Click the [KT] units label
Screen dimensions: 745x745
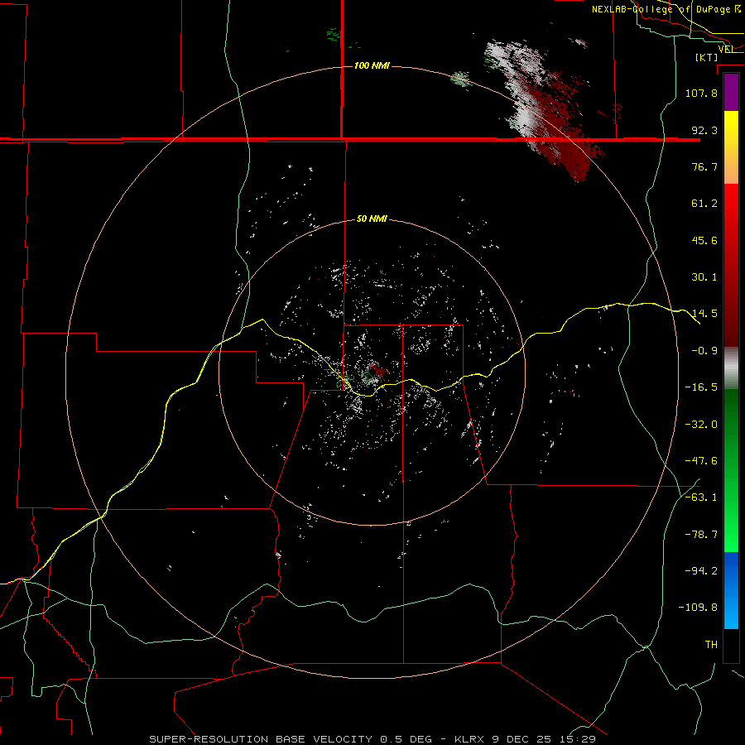click(x=707, y=57)
